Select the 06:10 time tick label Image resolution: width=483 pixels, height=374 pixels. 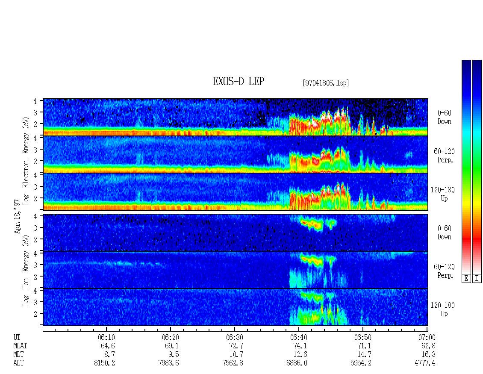click(x=106, y=337)
